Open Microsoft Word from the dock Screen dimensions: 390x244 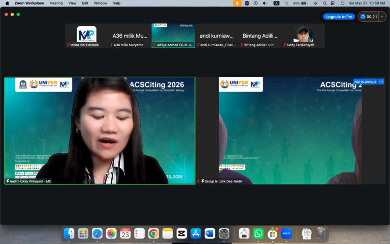click(210, 233)
